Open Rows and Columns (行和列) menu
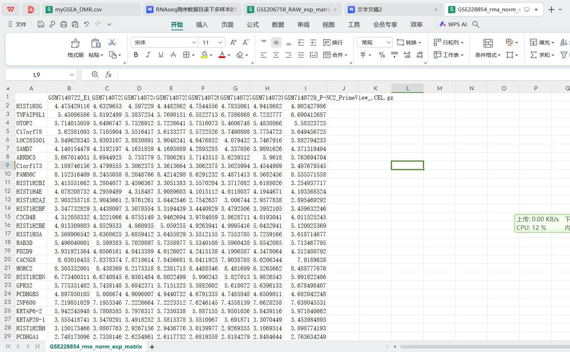Viewport: 570px width, 352px height. [x=449, y=43]
